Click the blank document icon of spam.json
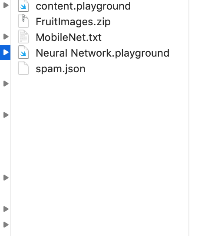Image resolution: width=218 pixels, height=236 pixels. pyautogui.click(x=23, y=68)
